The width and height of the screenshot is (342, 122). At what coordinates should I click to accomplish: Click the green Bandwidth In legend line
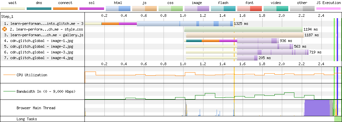coord(9,91)
